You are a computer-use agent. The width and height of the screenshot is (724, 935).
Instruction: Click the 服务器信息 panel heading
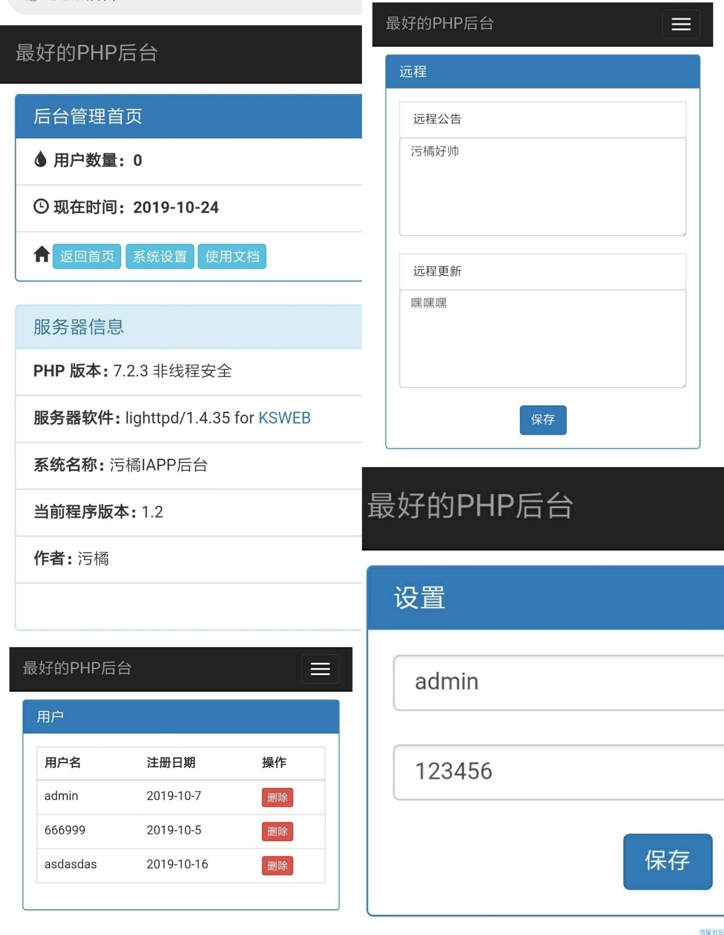pyautogui.click(x=189, y=327)
